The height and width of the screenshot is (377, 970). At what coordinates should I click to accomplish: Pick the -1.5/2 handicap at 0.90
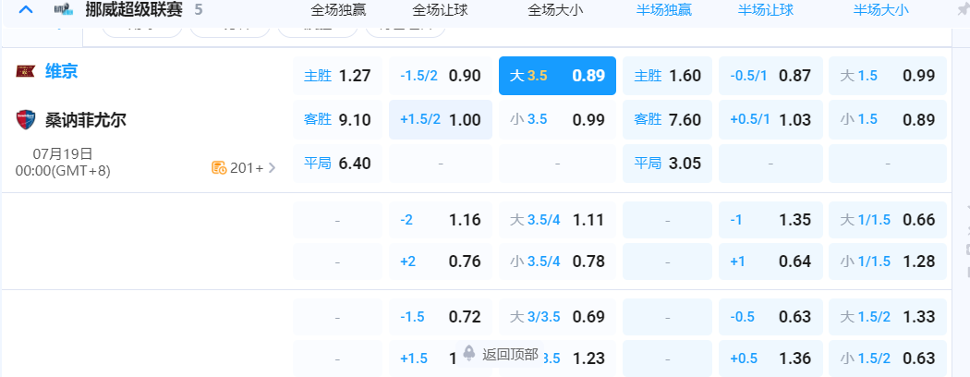coord(441,76)
